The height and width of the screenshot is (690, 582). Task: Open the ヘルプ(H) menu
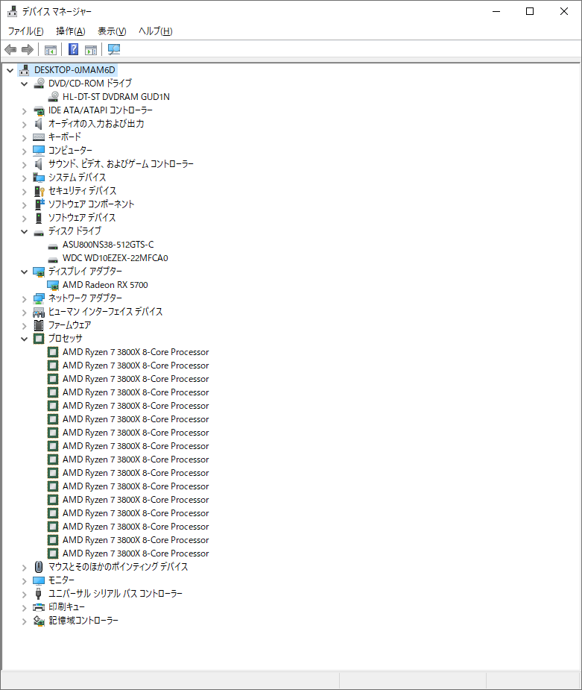click(x=155, y=31)
